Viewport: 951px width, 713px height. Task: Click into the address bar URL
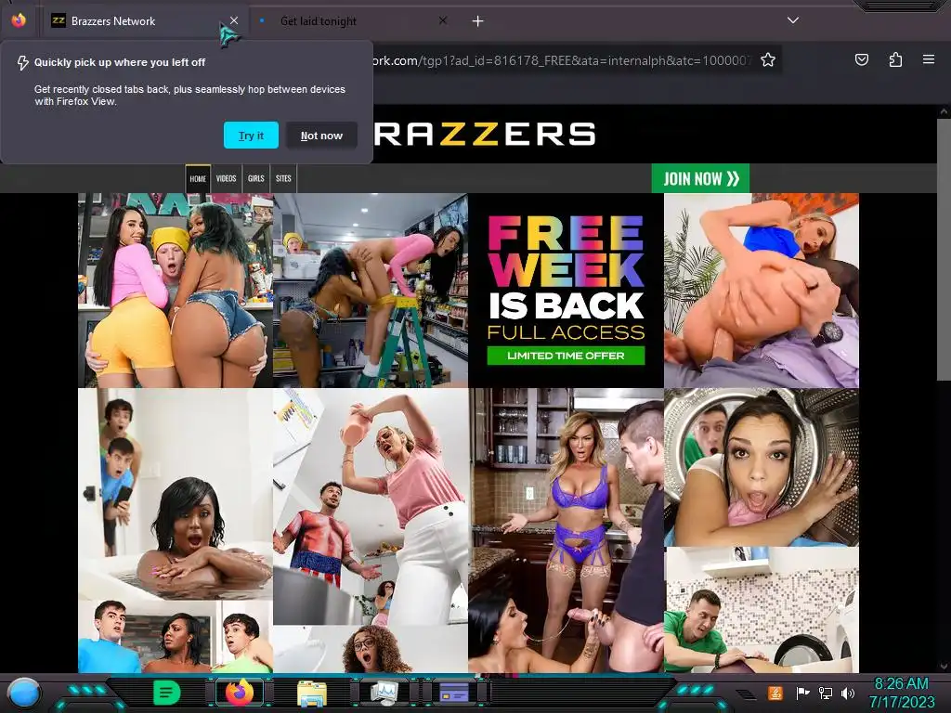(561, 60)
